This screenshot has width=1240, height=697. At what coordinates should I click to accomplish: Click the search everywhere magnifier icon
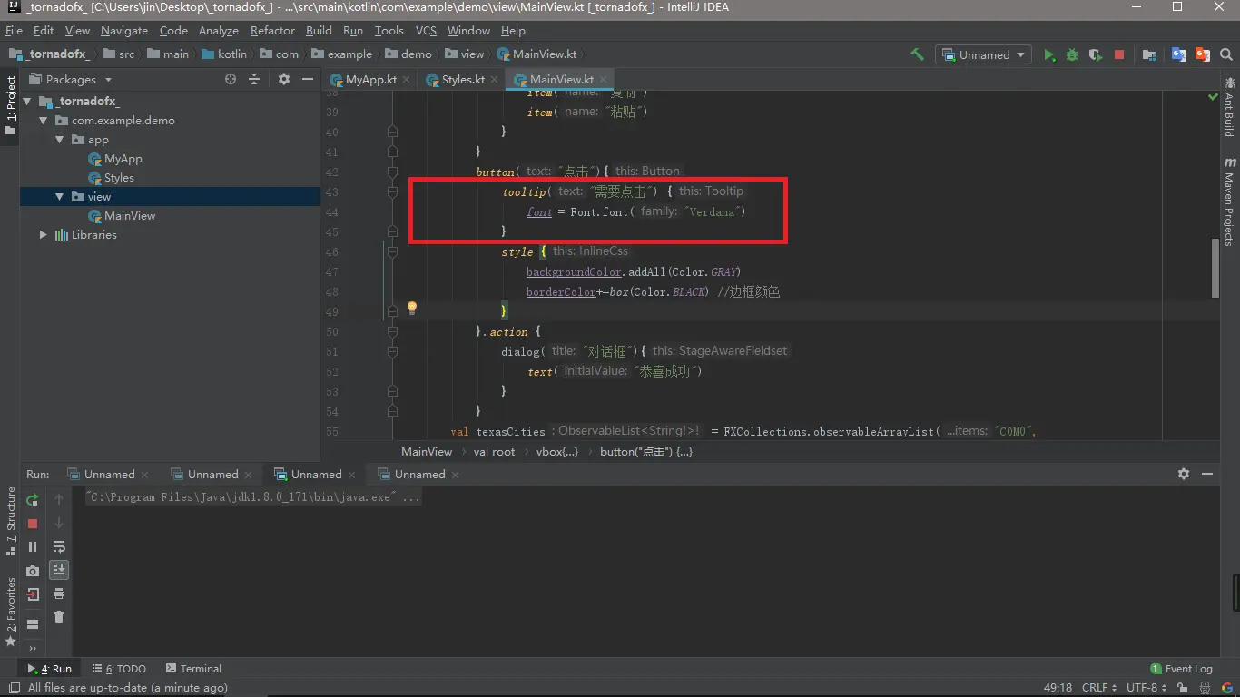tap(1226, 54)
